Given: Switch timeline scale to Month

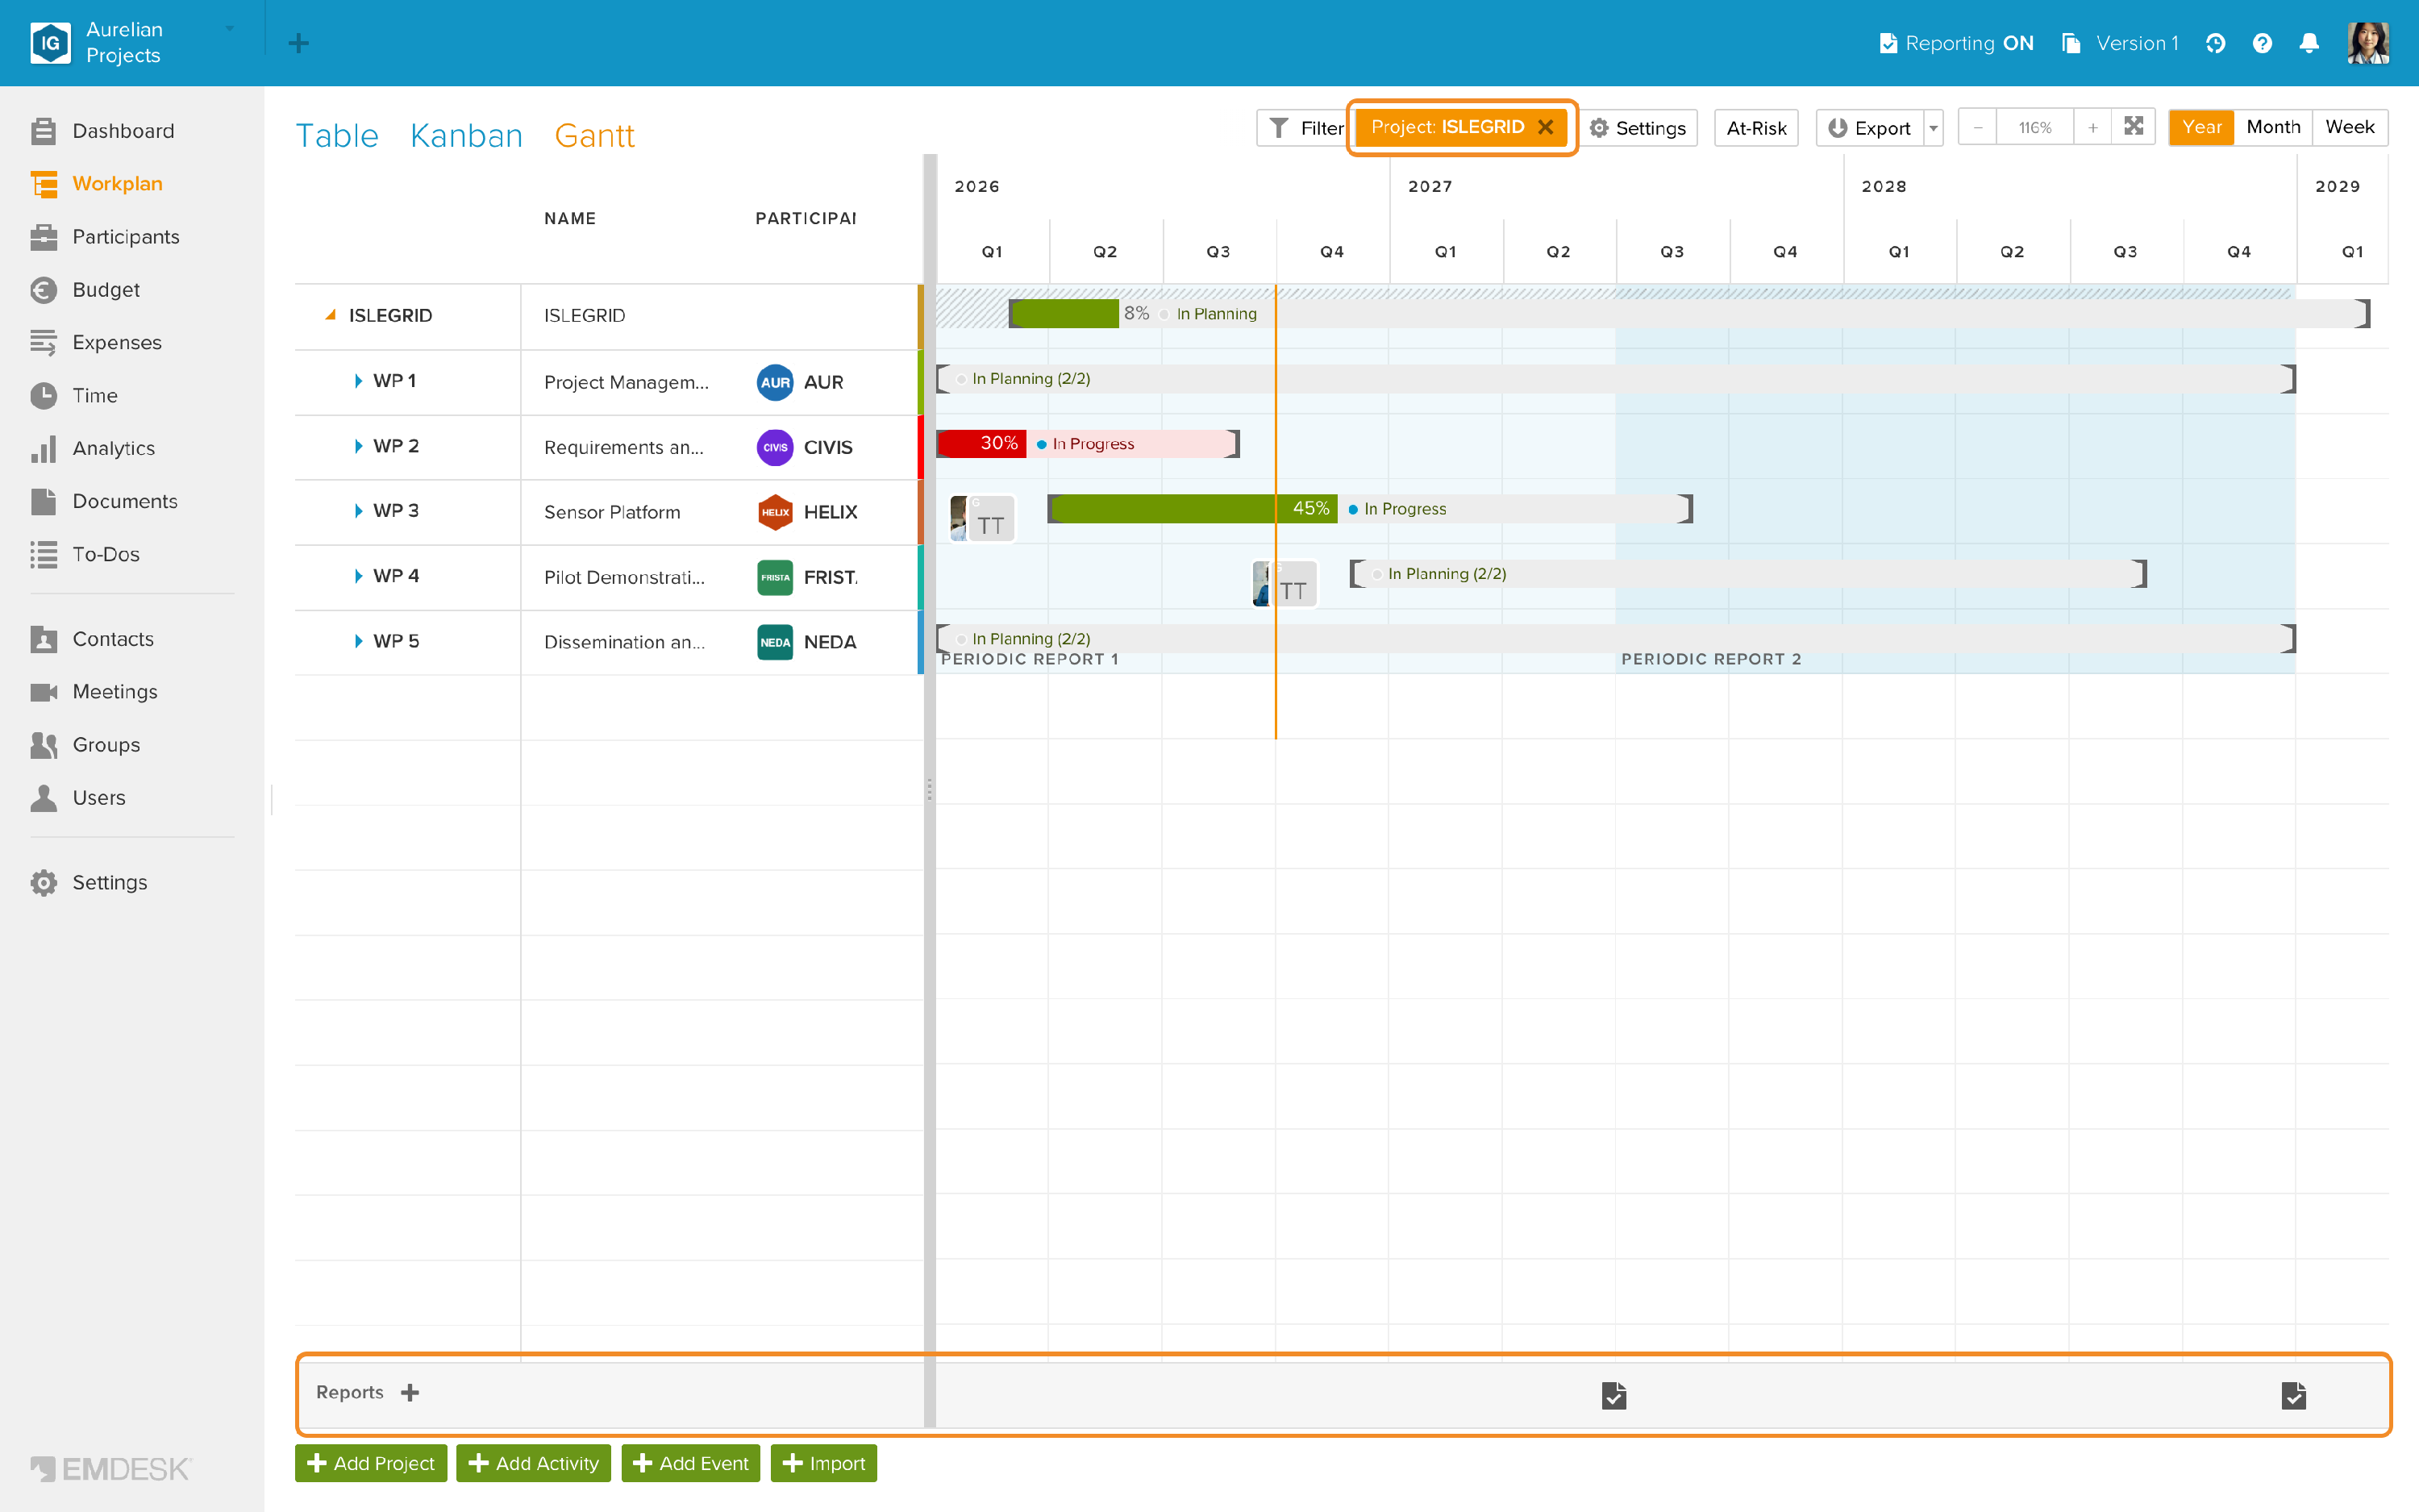Looking at the screenshot, I should coord(2272,127).
